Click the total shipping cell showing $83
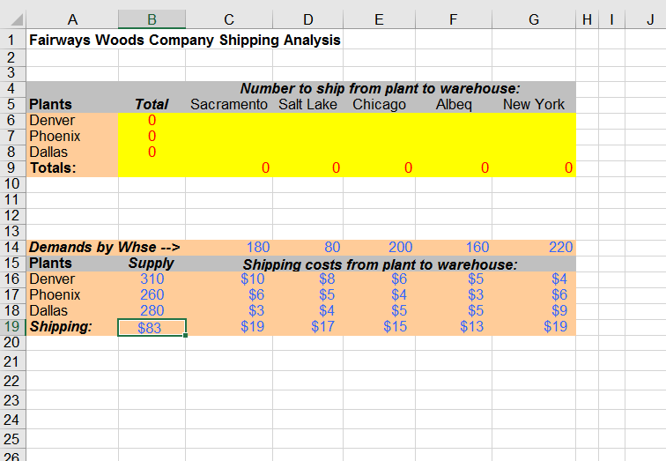 (x=152, y=327)
